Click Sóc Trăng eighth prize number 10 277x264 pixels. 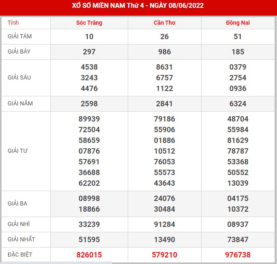click(89, 37)
